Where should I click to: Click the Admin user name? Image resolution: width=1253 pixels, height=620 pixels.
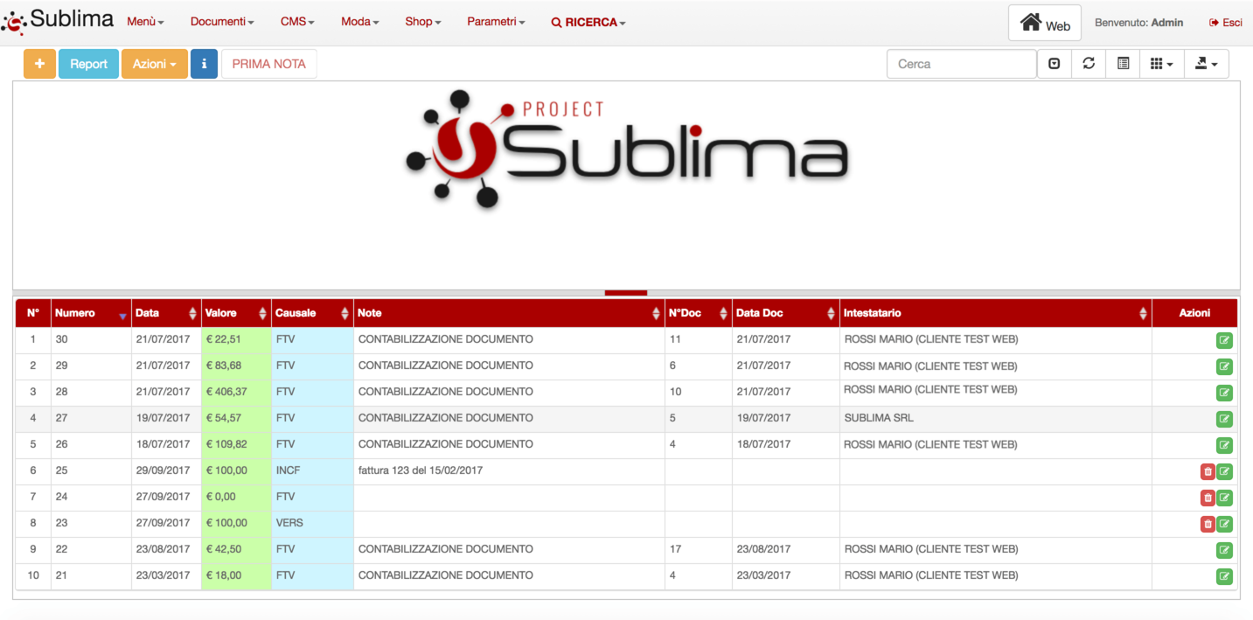click(x=1167, y=23)
